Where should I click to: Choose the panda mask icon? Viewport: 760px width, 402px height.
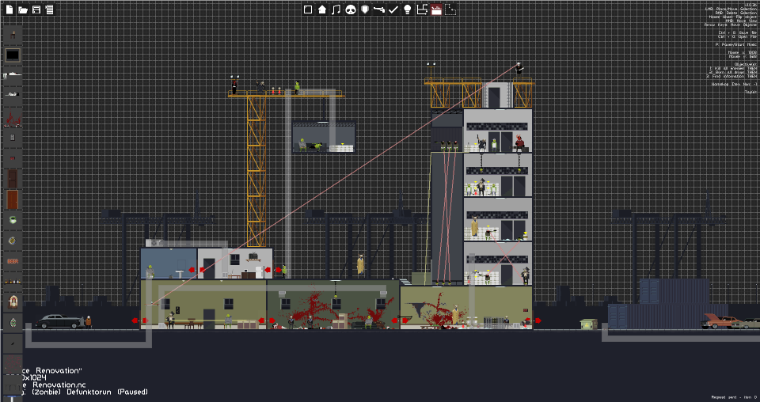click(351, 9)
